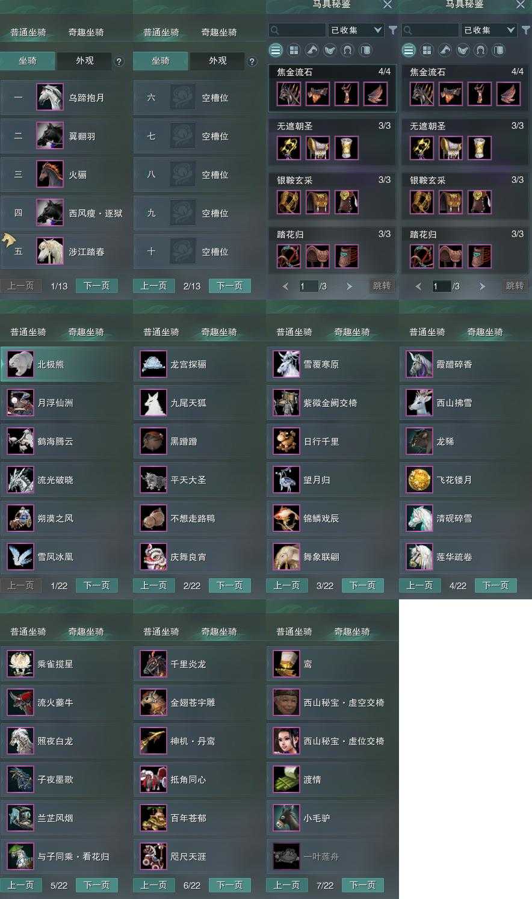532x899 pixels.
Task: Select the 西风瘦·逐狱 black horse icon
Action: pyautogui.click(x=50, y=213)
